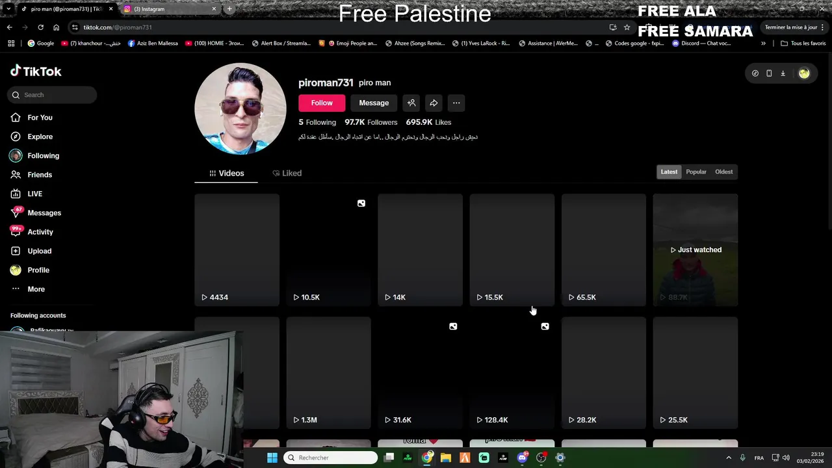Click the TikTok logo
Viewport: 832px width, 468px height.
[36, 71]
